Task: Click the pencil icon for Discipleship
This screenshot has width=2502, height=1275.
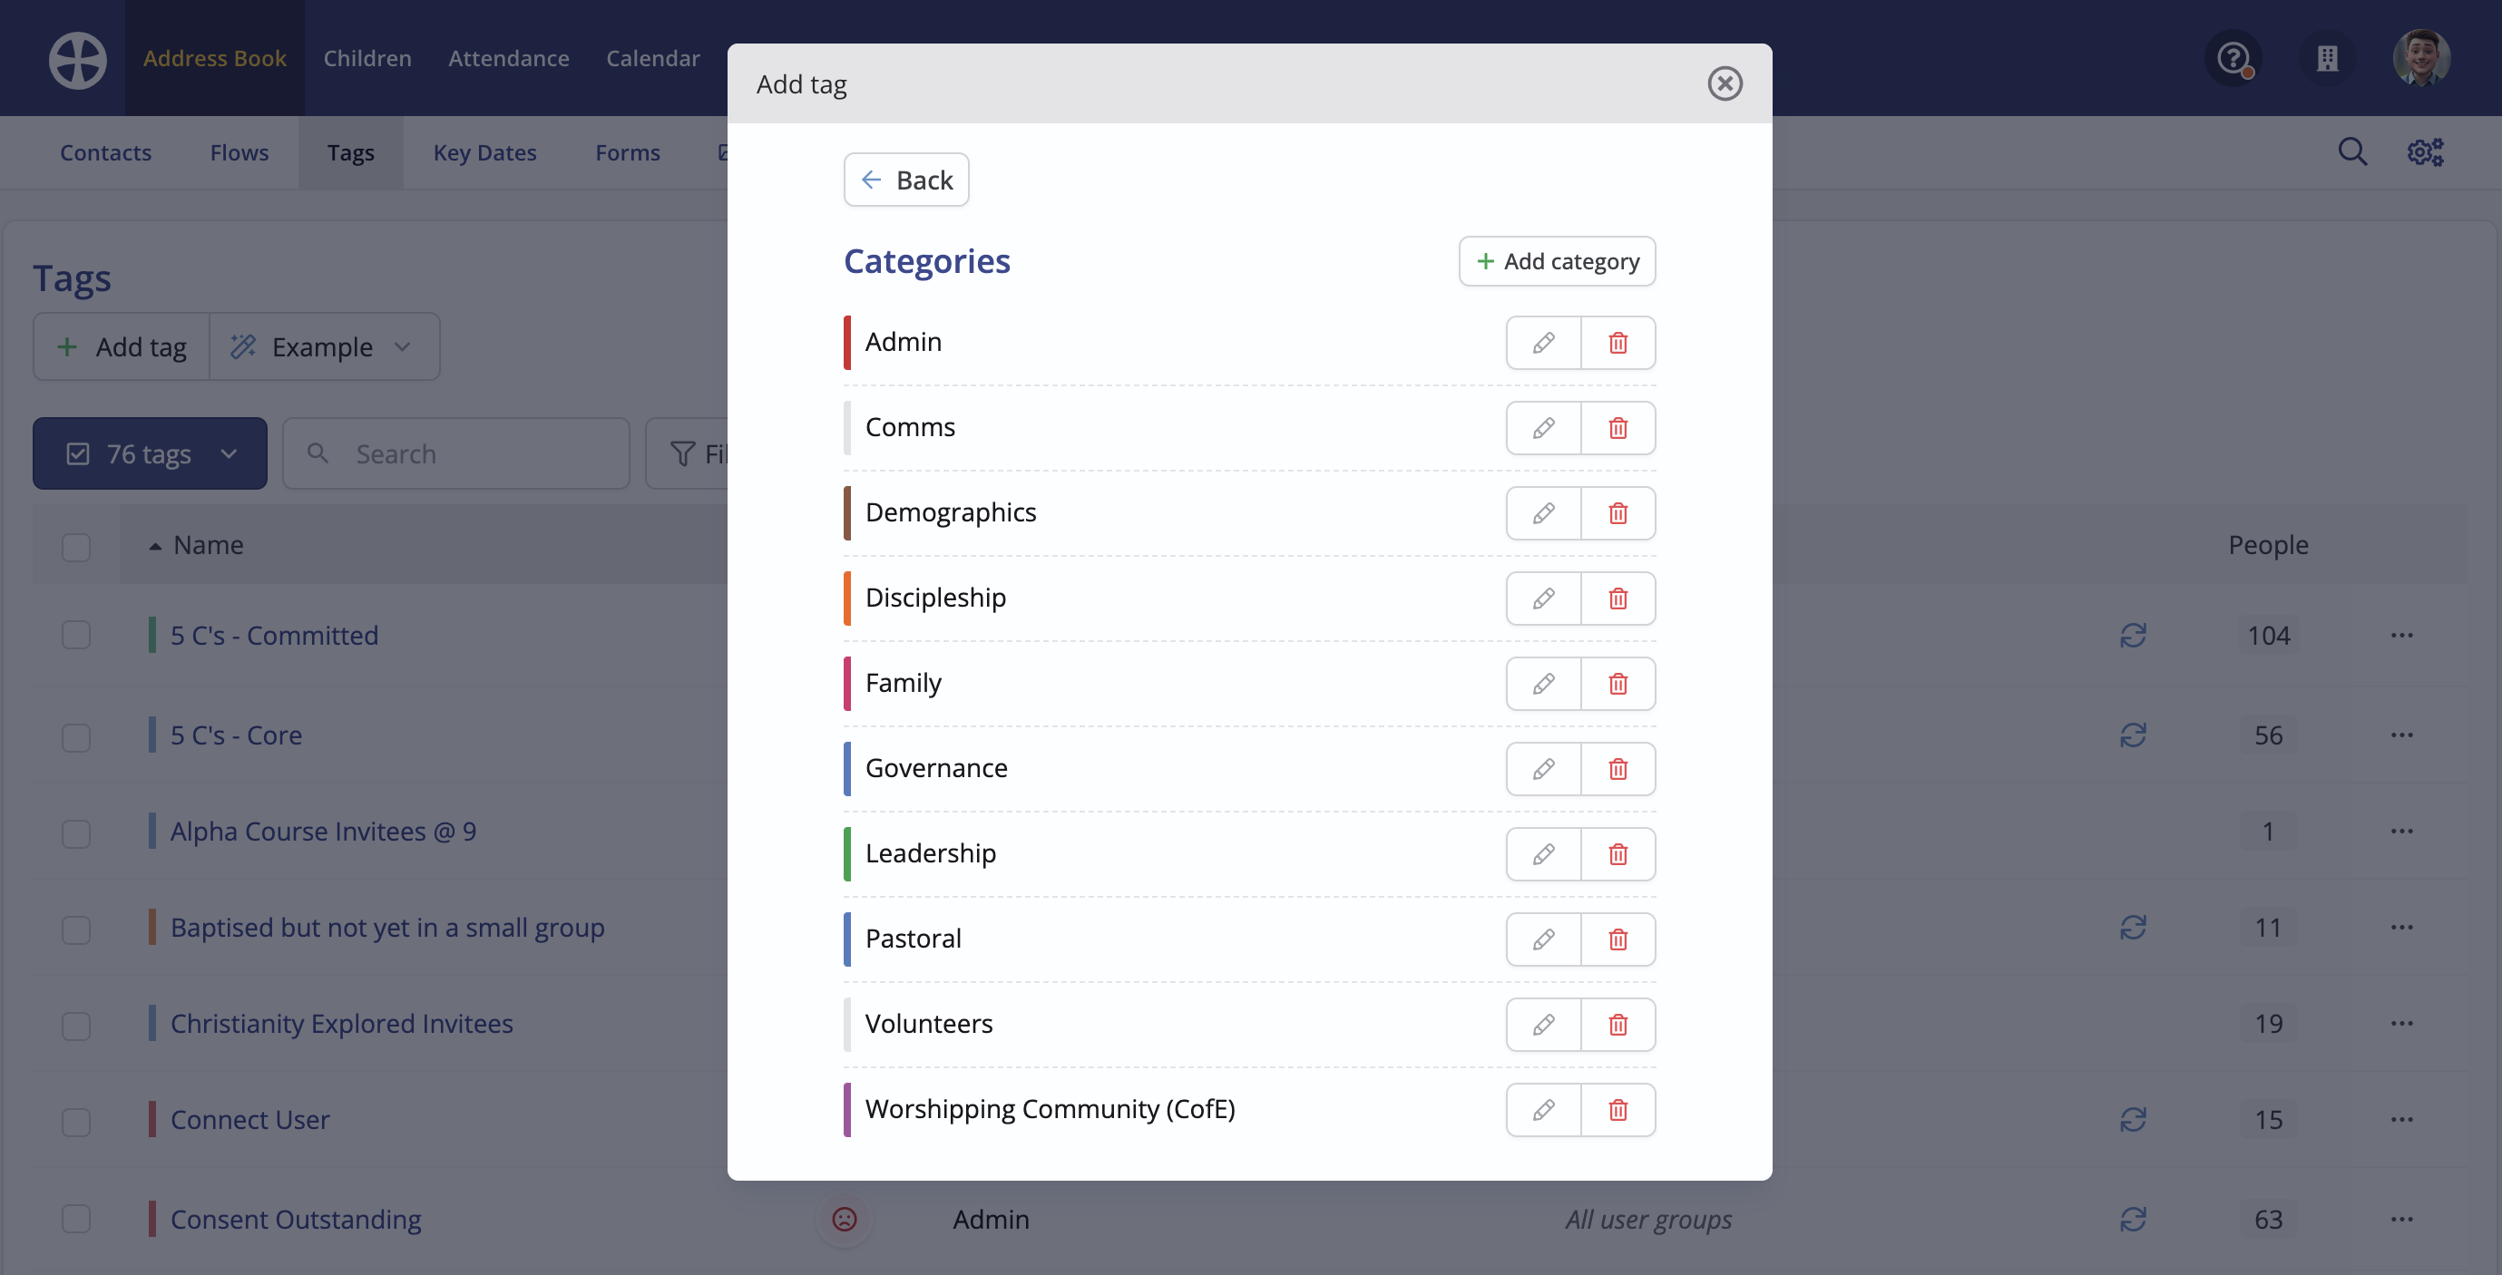Action: 1543,599
